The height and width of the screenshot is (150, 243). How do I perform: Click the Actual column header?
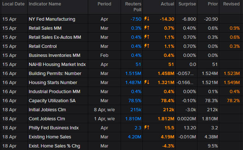(x=167, y=4)
